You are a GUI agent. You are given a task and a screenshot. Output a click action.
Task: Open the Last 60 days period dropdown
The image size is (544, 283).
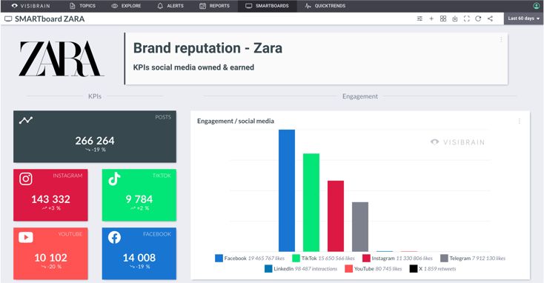[523, 19]
